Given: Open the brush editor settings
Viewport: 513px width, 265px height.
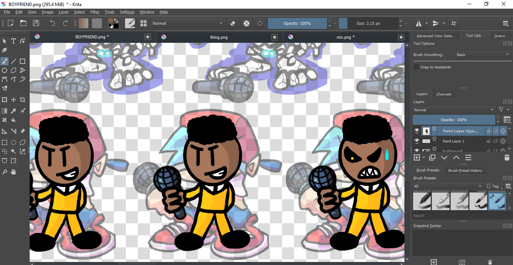Looking at the screenshot, I should [130, 23].
